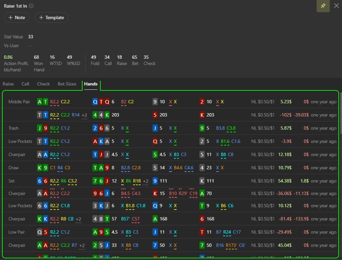
Task: Open the Bet Sizes tab
Action: (67, 84)
